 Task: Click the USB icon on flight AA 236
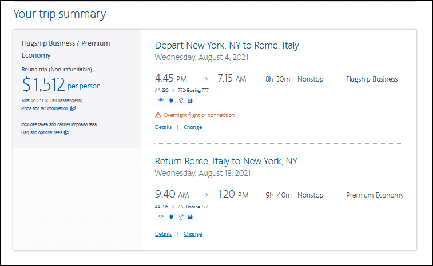(x=180, y=101)
